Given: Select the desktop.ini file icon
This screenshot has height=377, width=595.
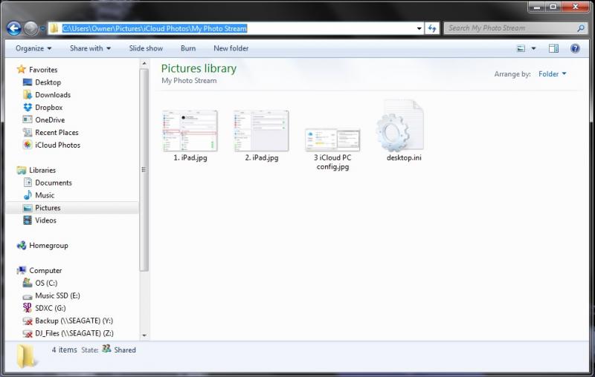Looking at the screenshot, I should [x=400, y=125].
